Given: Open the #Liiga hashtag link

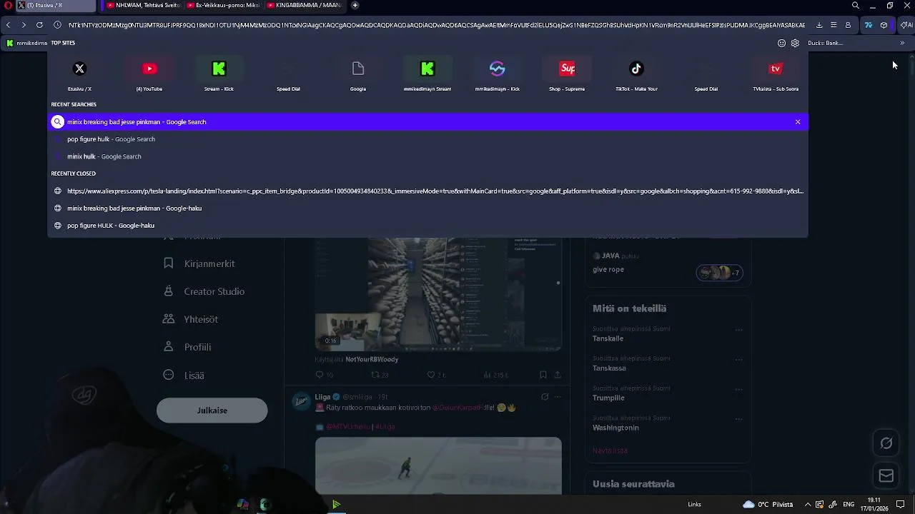Looking at the screenshot, I should 385,427.
